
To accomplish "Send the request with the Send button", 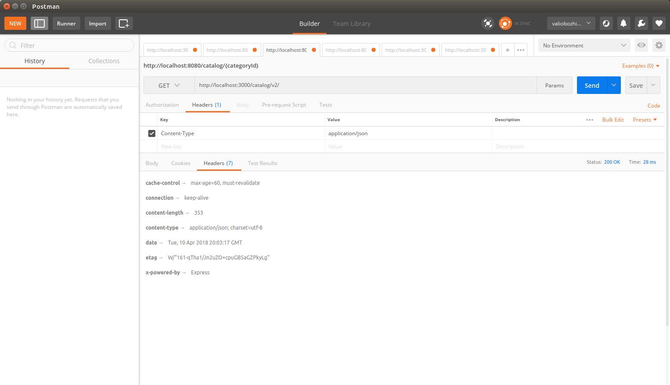I will click(x=592, y=85).
